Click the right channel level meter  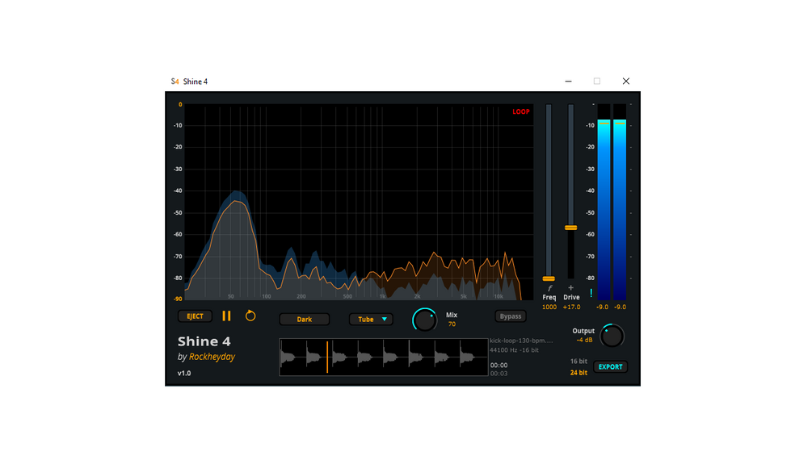(620, 202)
